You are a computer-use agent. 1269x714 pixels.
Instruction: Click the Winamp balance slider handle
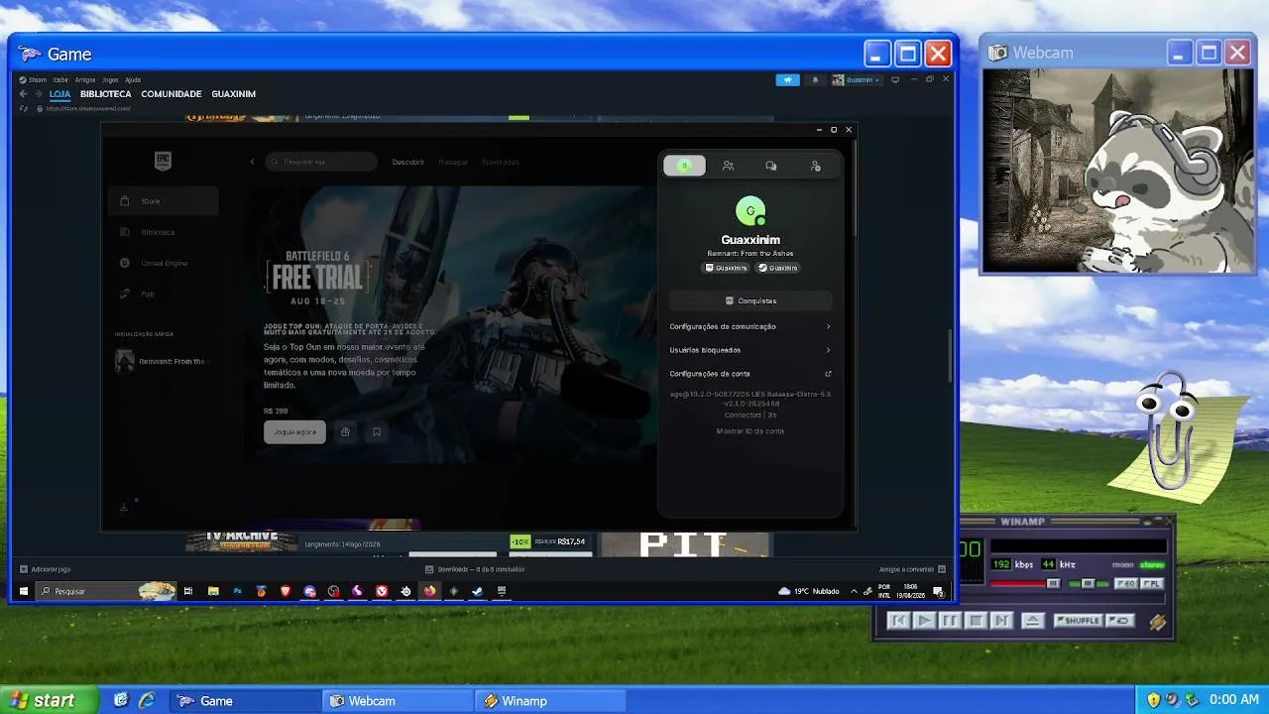click(x=1088, y=584)
